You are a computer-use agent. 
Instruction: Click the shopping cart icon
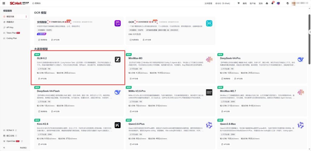239,3
